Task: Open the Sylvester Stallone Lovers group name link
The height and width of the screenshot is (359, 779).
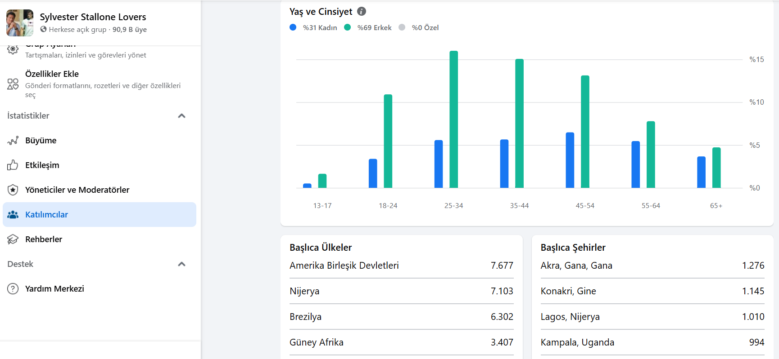Action: [93, 17]
